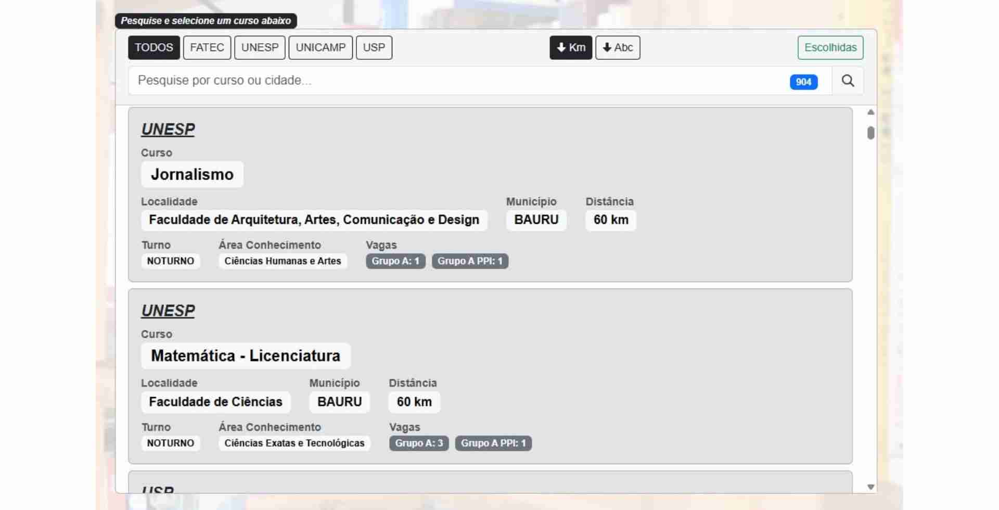This screenshot has width=999, height=510.
Task: Open the UNESP link on Matemática card
Action: click(168, 311)
